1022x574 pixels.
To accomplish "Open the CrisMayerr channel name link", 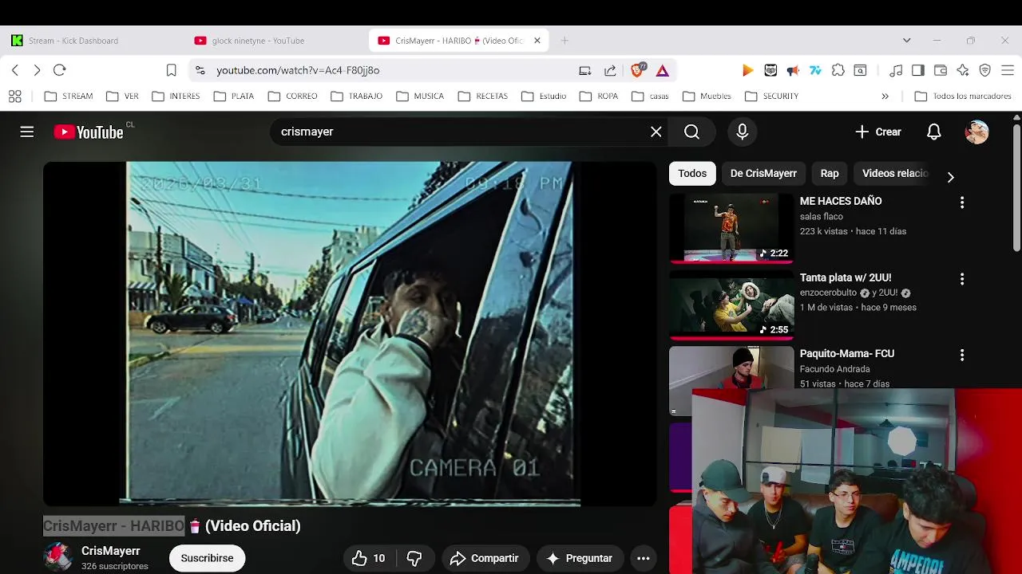I will tap(111, 551).
